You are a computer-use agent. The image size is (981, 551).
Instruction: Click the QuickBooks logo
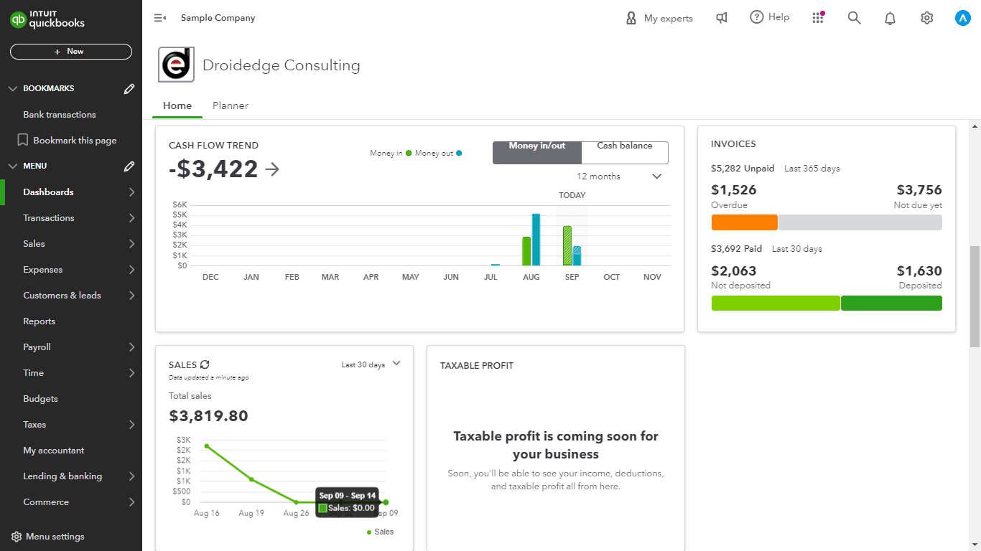click(47, 19)
